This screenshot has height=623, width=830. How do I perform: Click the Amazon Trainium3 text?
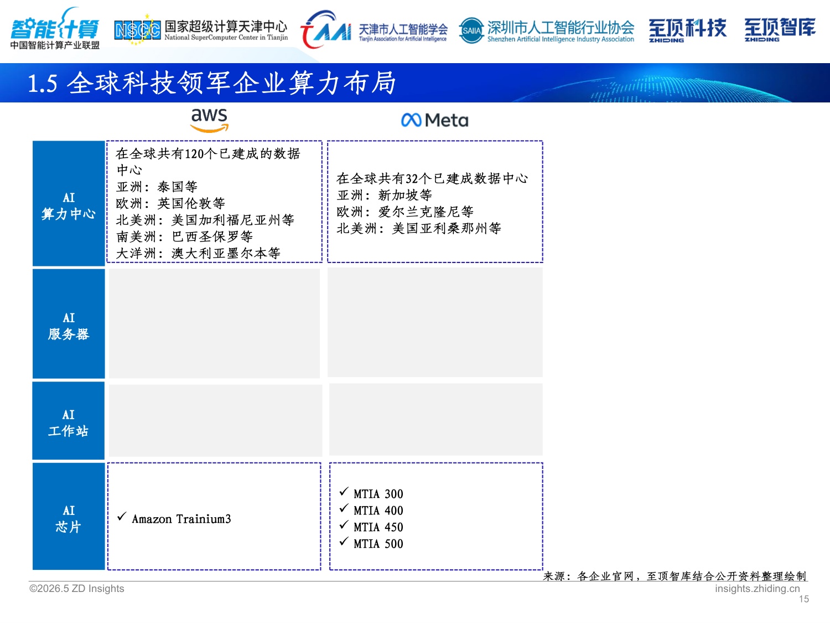[x=181, y=519]
